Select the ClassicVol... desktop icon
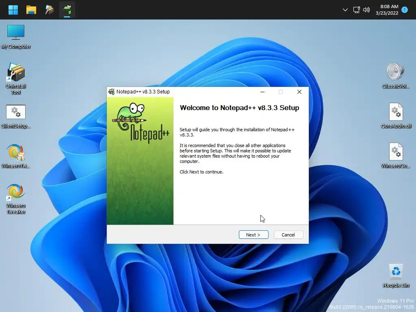The image size is (416, 312). point(395,76)
